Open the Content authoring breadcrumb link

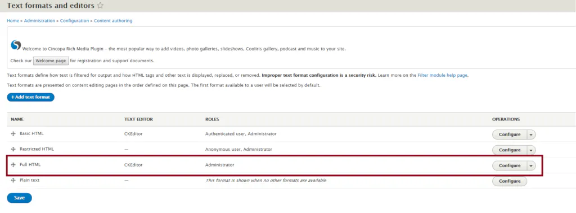pos(113,21)
